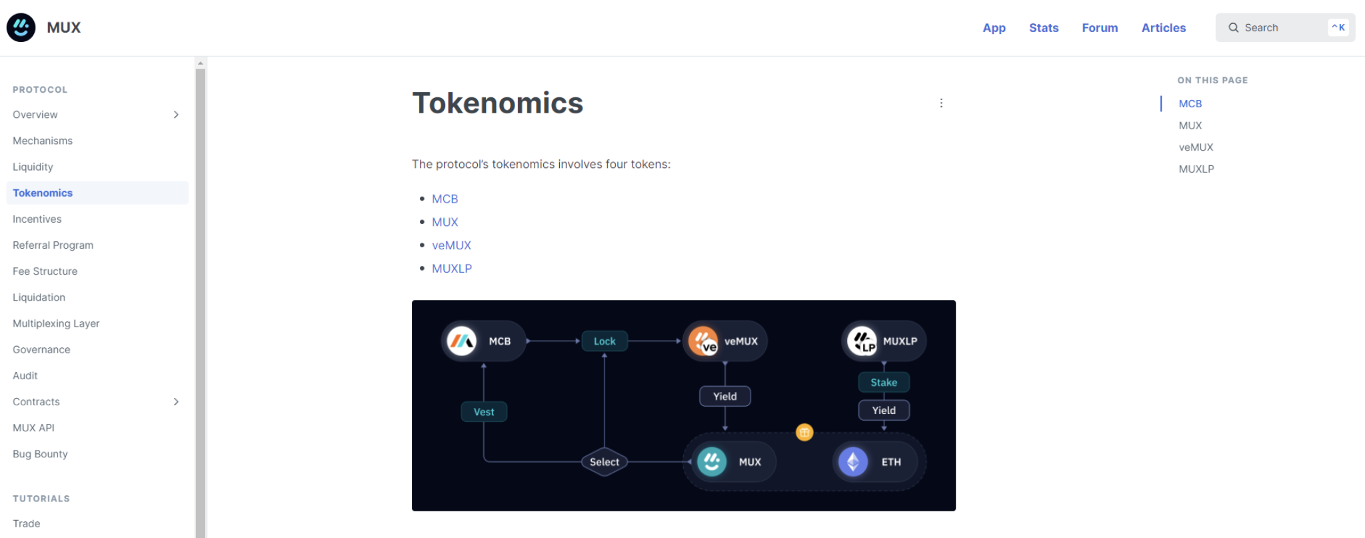Switch to the Stats page
This screenshot has height=538, width=1365.
pyautogui.click(x=1044, y=27)
